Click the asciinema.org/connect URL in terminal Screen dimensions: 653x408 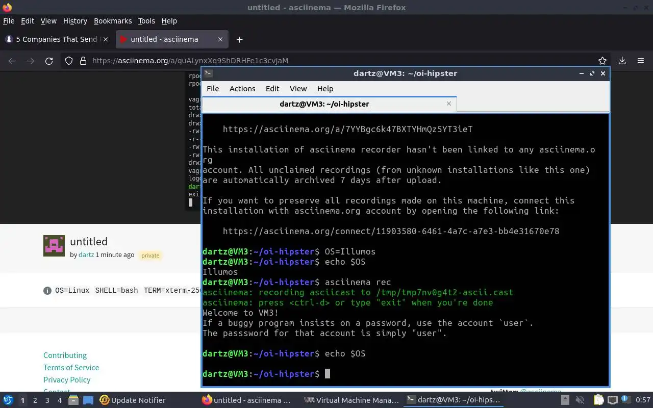point(391,231)
